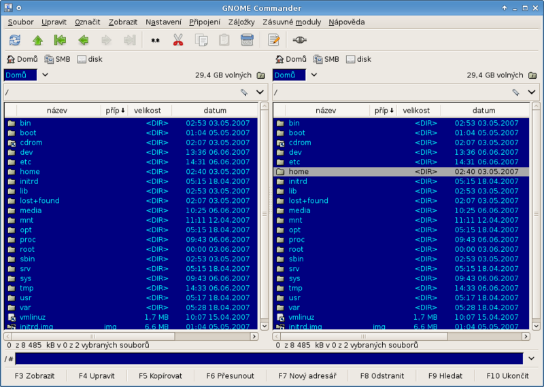Open the Upravit menu
Image resolution: width=544 pixels, height=387 pixels.
click(54, 22)
